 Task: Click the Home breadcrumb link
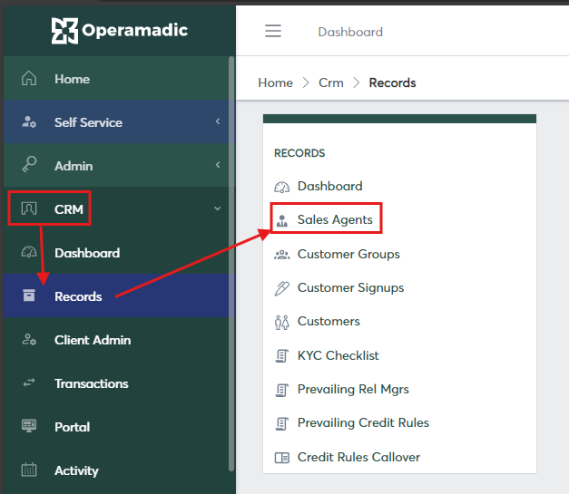[x=276, y=83]
